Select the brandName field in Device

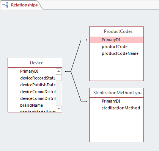tap(31, 105)
